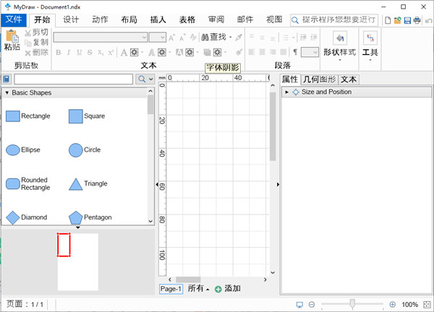
Task: Switch to the Geometry (几何图形) panel tab
Action: [320, 79]
